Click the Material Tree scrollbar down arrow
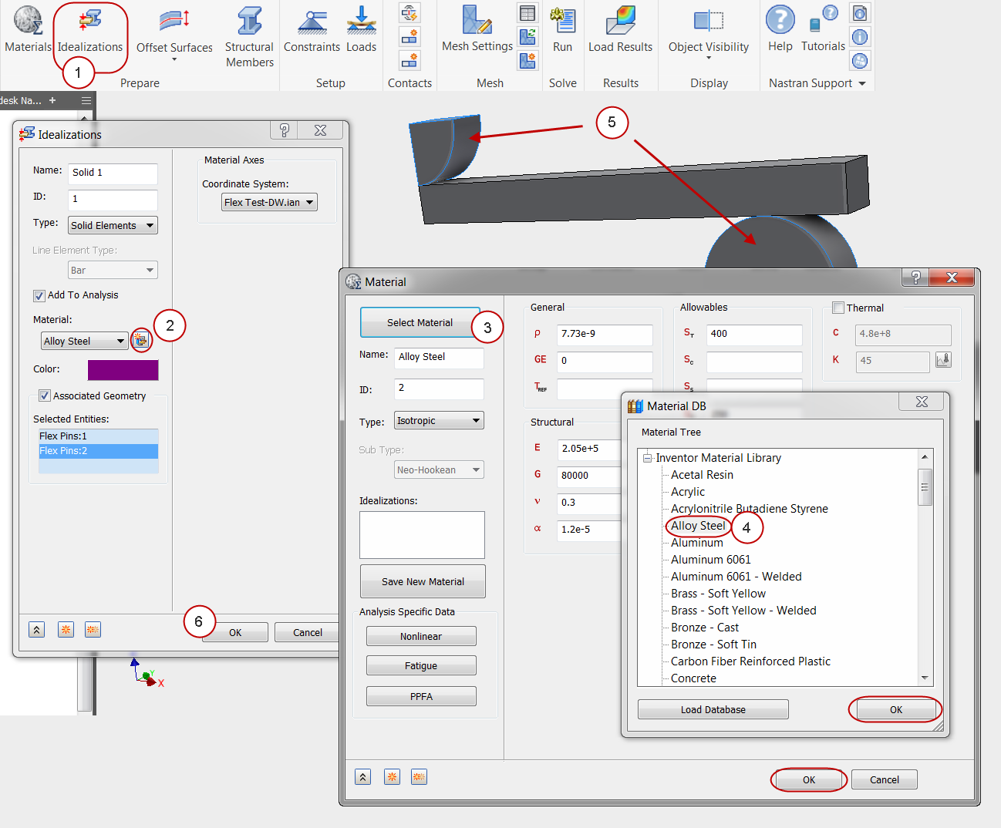 [x=925, y=678]
